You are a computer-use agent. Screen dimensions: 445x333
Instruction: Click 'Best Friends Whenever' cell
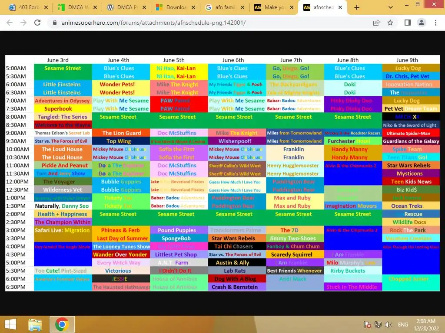[295, 271]
